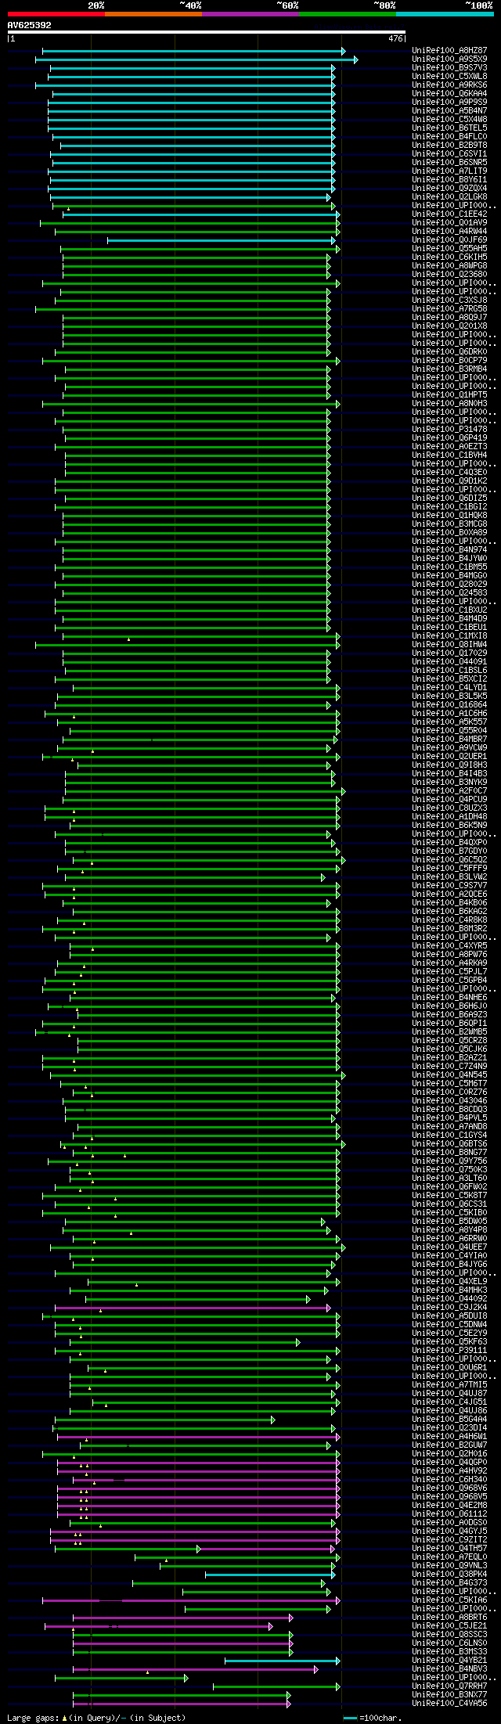The width and height of the screenshot is (501, 1724).
Task: Click hit label UniRef100_A8WPG8
Action: (x=449, y=266)
